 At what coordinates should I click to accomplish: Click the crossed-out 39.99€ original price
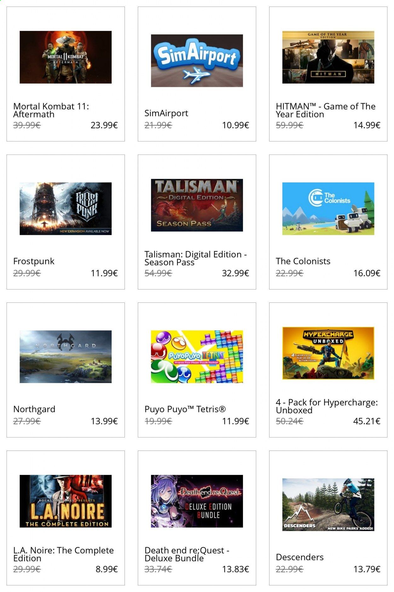tap(27, 125)
